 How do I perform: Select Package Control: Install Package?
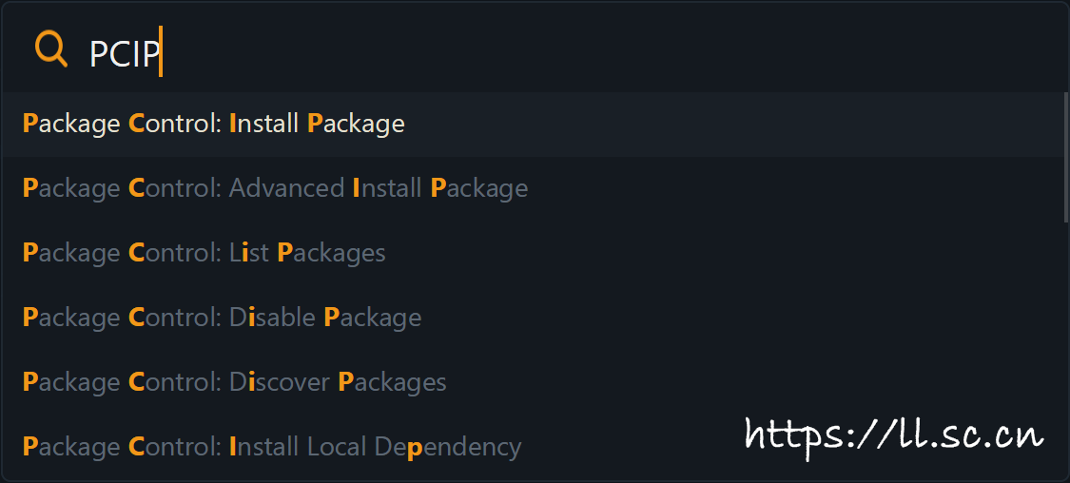coord(214,124)
